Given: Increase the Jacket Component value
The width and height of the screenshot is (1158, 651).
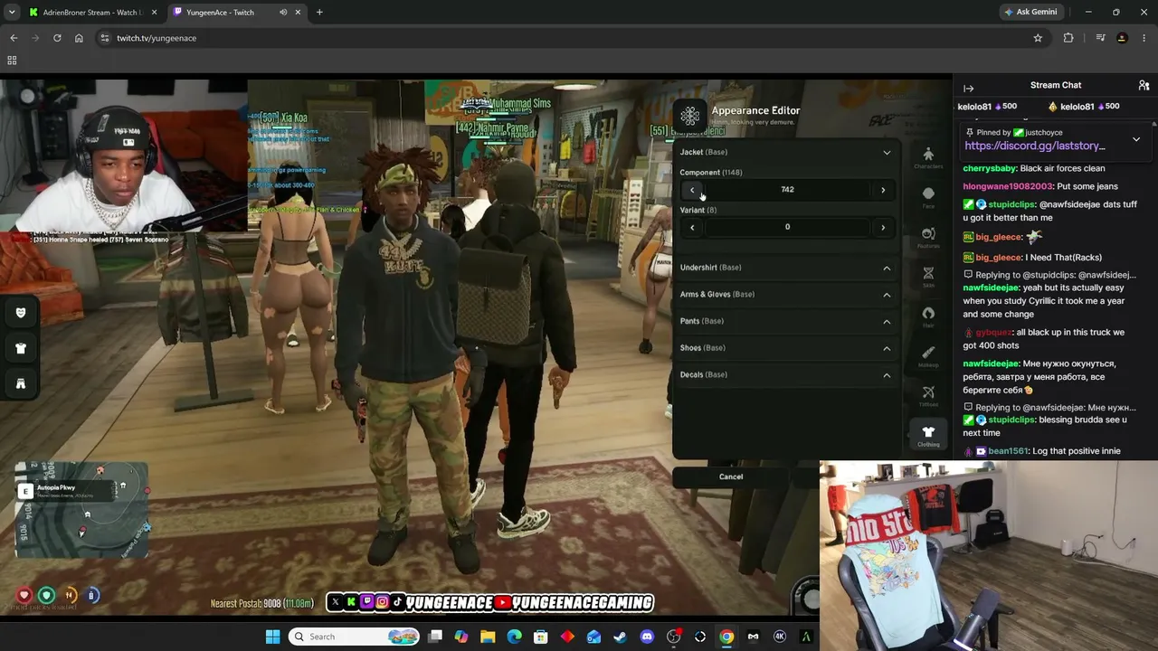Looking at the screenshot, I should click(x=883, y=190).
